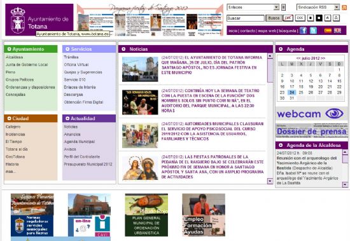Open Quejas y Sugerencias link
This screenshot has width=350, height=241.
click(83, 72)
